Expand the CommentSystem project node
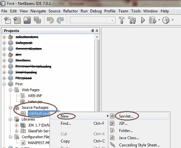The image size is (181, 148). click(x=4, y=49)
